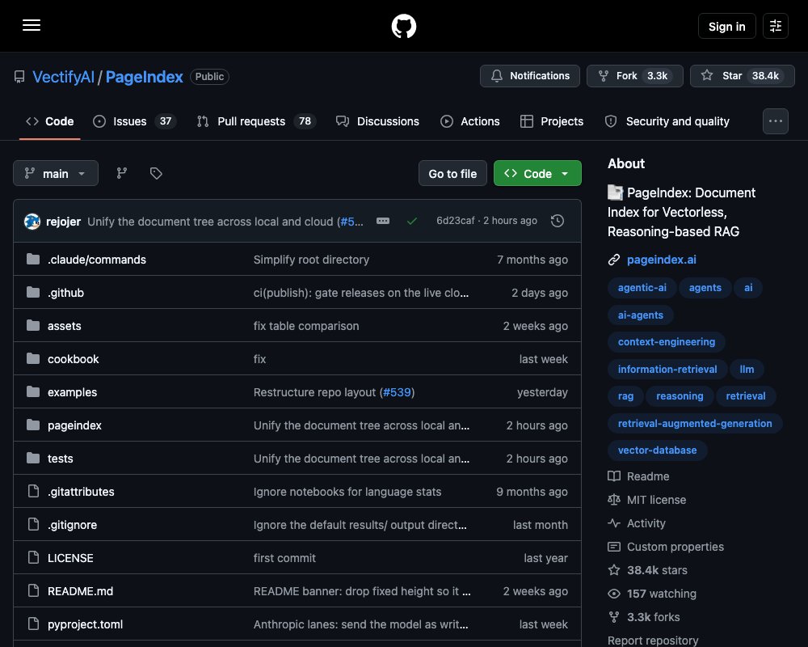Open the 6d23caf commit hash
This screenshot has height=647, width=808.
click(x=456, y=220)
